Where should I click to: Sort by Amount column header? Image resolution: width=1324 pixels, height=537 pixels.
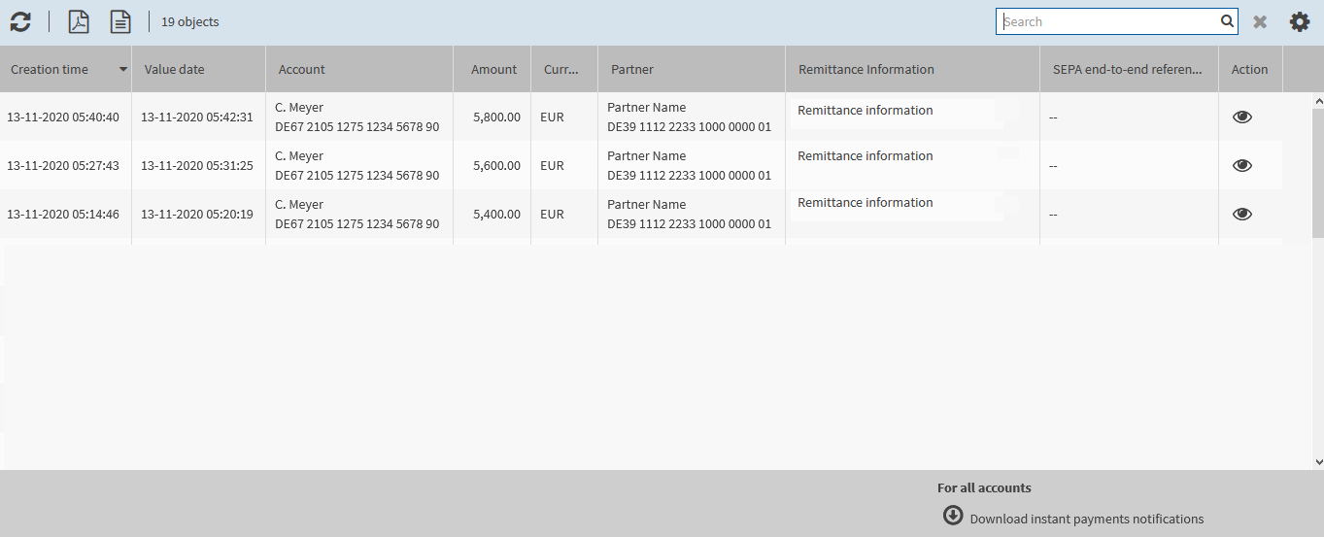493,70
